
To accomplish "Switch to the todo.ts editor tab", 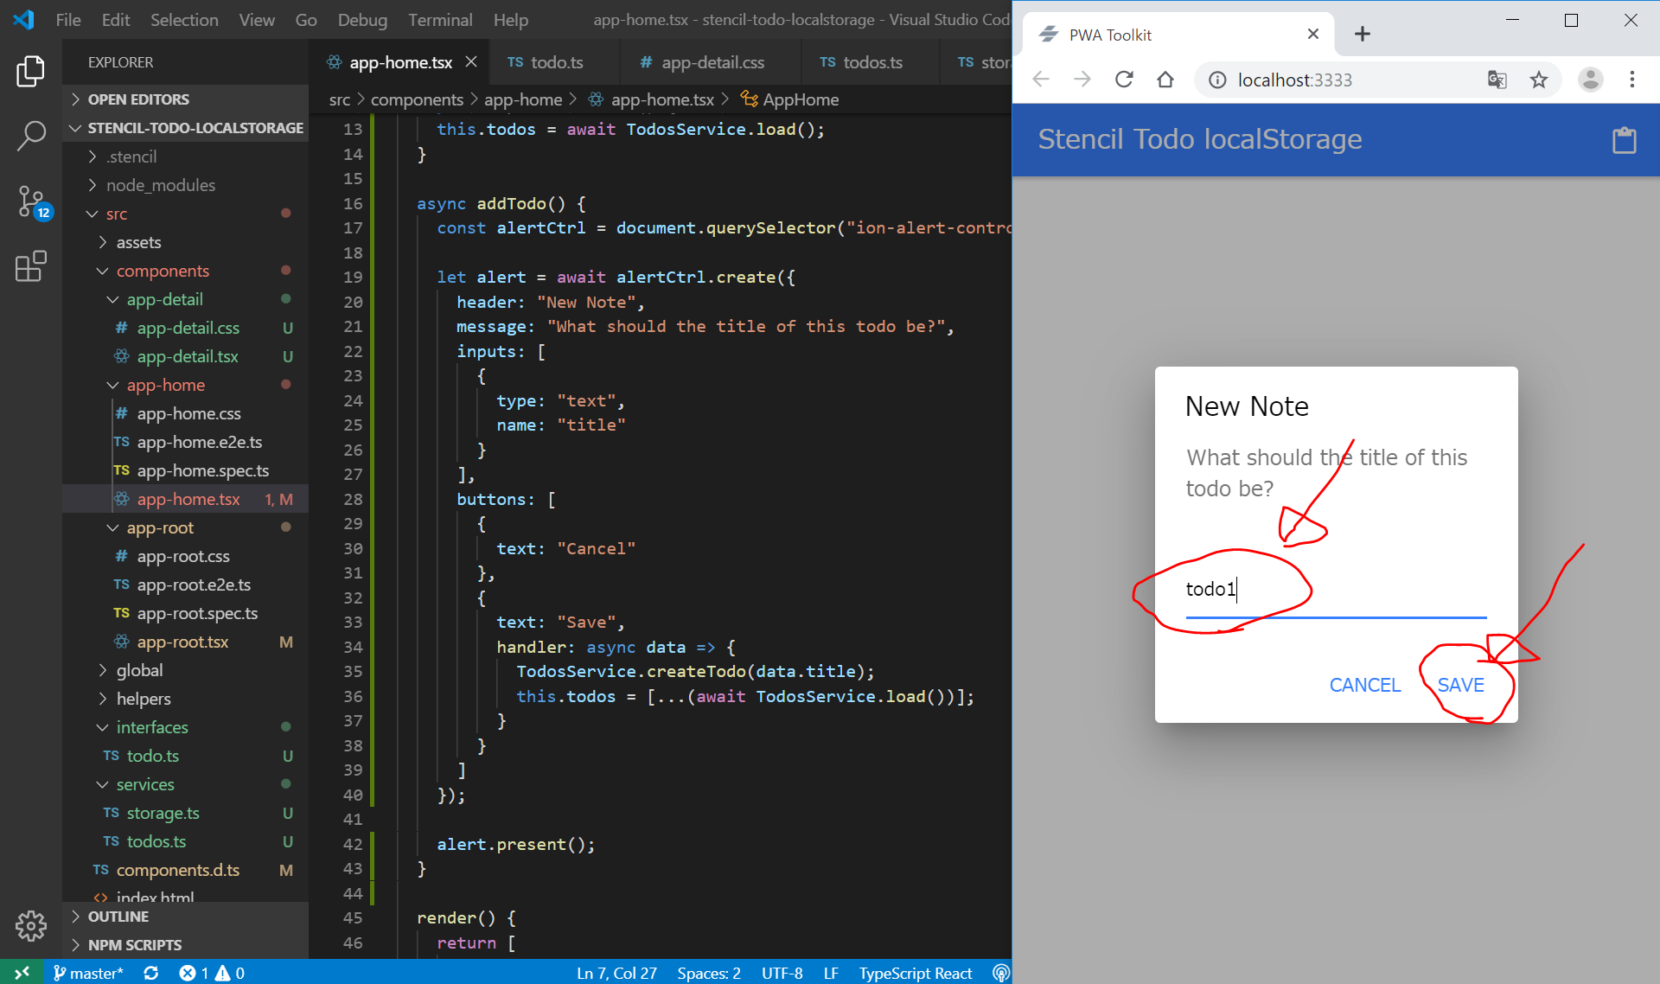I will (x=553, y=62).
